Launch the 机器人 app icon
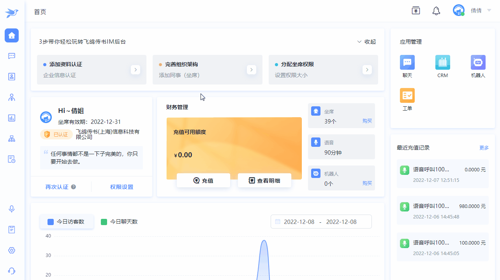 pyautogui.click(x=478, y=63)
